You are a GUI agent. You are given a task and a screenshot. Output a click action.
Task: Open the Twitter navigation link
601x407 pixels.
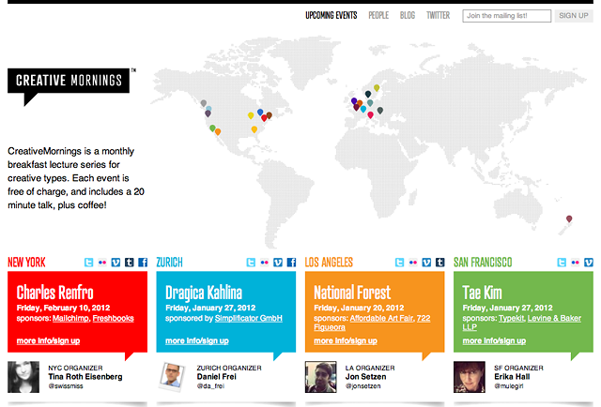pyautogui.click(x=439, y=15)
